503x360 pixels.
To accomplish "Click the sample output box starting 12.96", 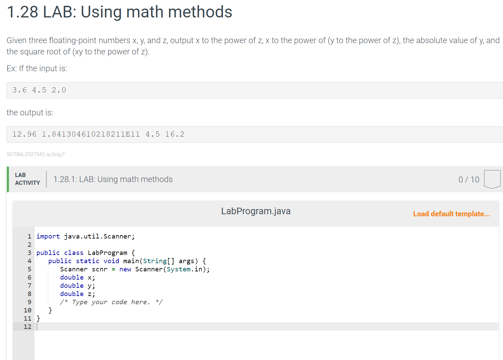I will [x=255, y=134].
